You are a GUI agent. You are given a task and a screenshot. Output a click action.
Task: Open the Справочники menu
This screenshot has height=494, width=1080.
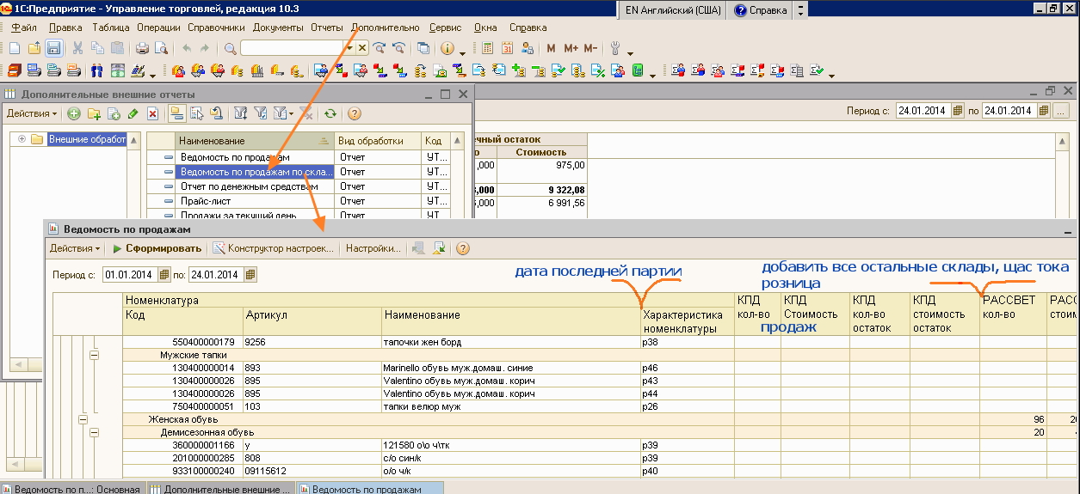pos(216,27)
